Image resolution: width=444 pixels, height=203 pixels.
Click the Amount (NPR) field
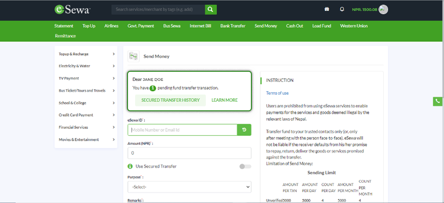189,153
